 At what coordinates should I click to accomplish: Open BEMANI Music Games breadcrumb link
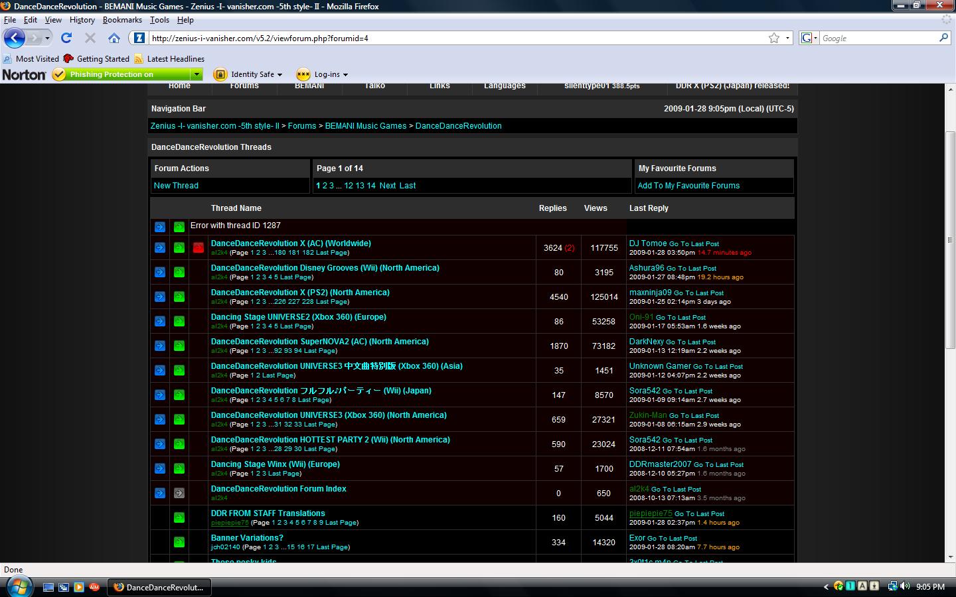366,126
